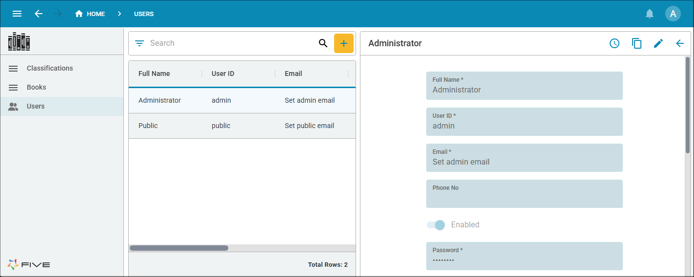Viewport: 694px width, 277px height.
Task: Open the search filter icon
Action: [x=139, y=43]
